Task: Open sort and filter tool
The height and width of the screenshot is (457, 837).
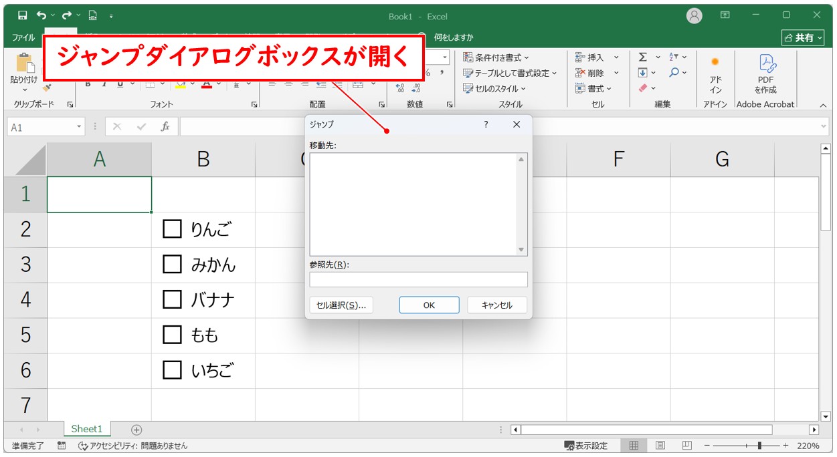Action: click(x=674, y=57)
